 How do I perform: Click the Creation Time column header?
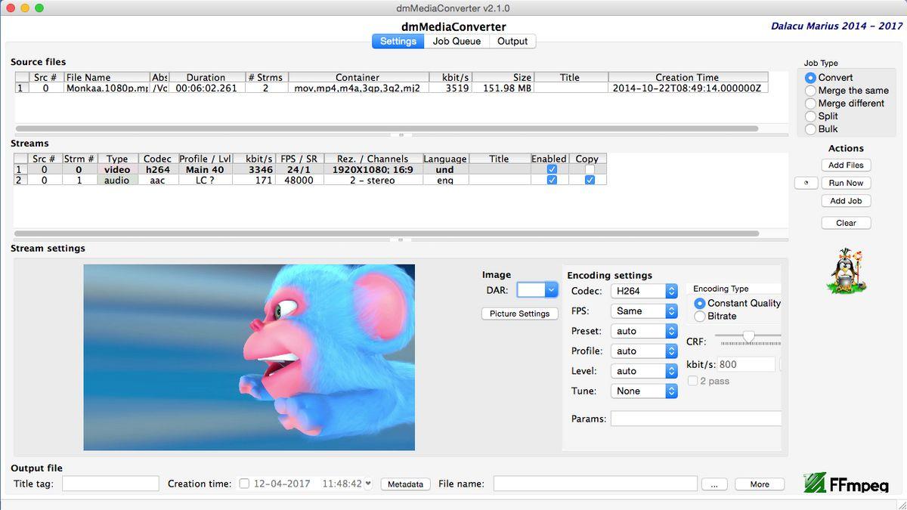[x=687, y=77]
